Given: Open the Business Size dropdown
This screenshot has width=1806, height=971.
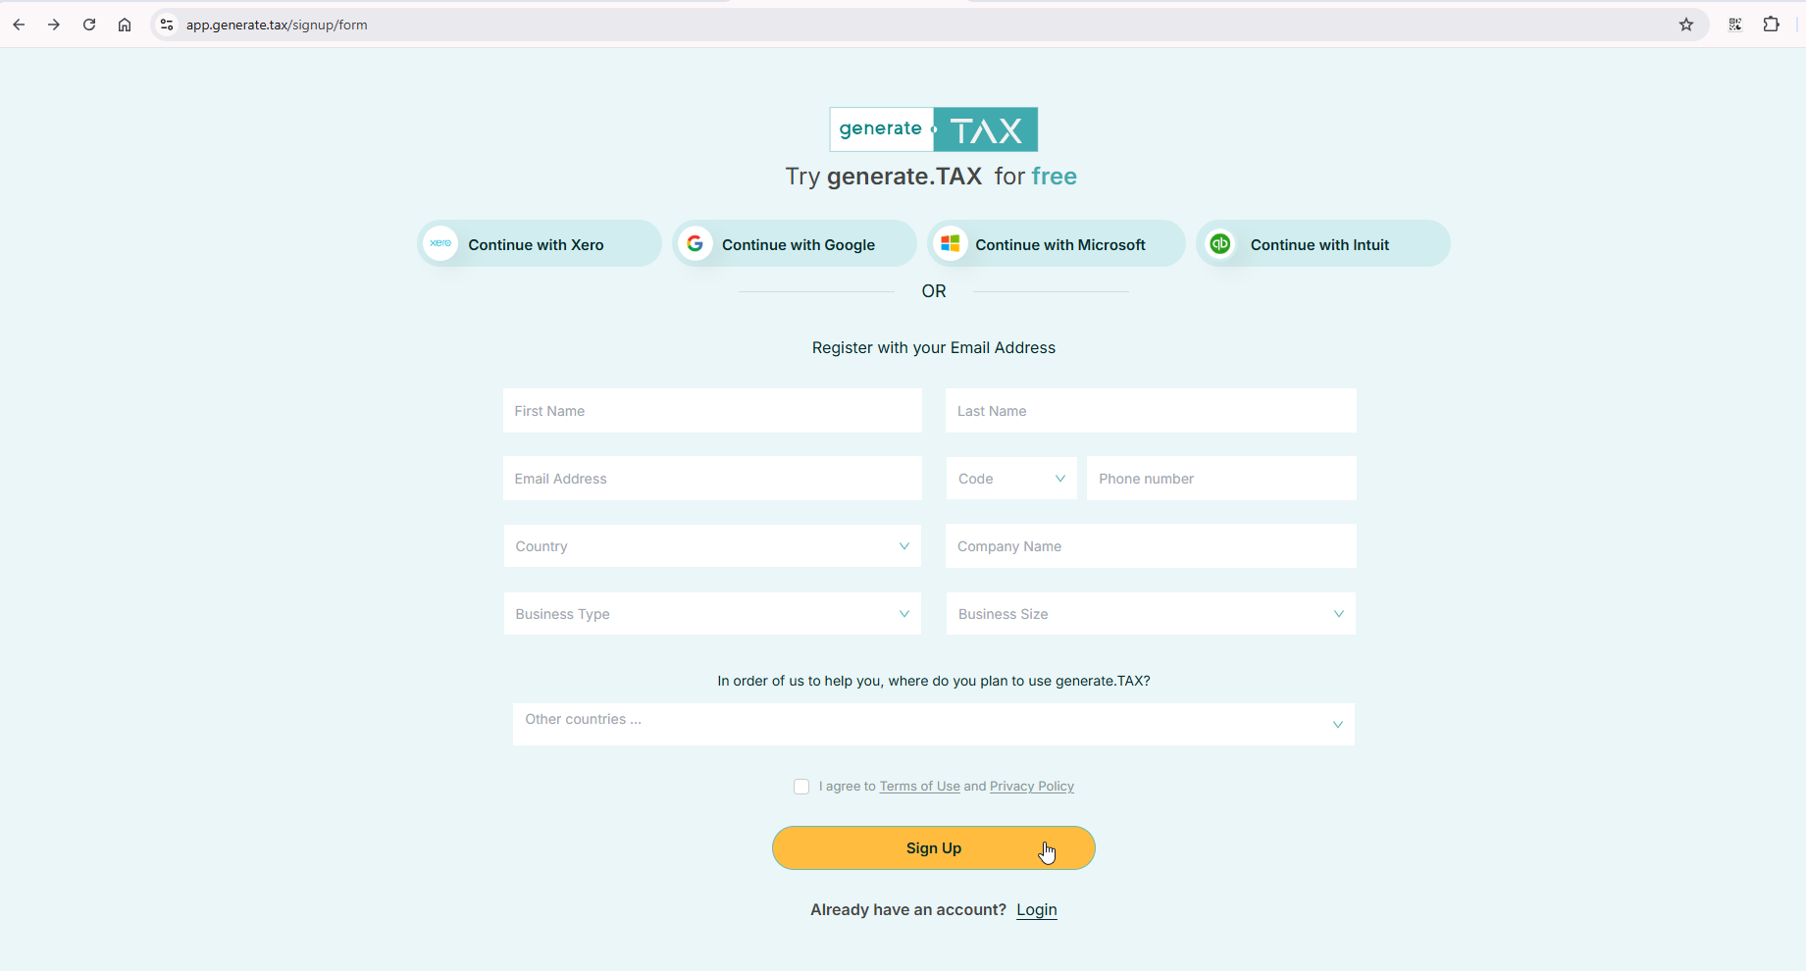Looking at the screenshot, I should tap(1150, 614).
